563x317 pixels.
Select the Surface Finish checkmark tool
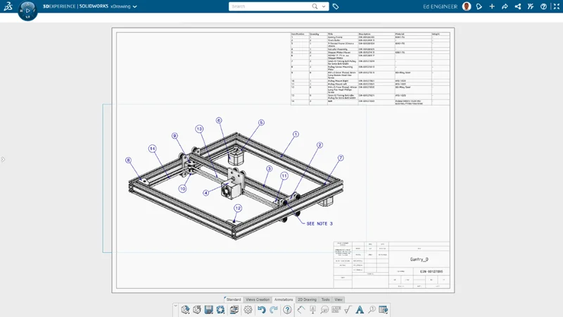(x=348, y=310)
